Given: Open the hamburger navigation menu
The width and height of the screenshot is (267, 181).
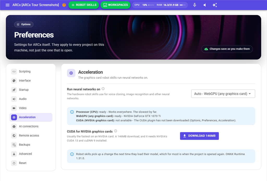Looking at the screenshot, I should pyautogui.click(x=8, y=5).
